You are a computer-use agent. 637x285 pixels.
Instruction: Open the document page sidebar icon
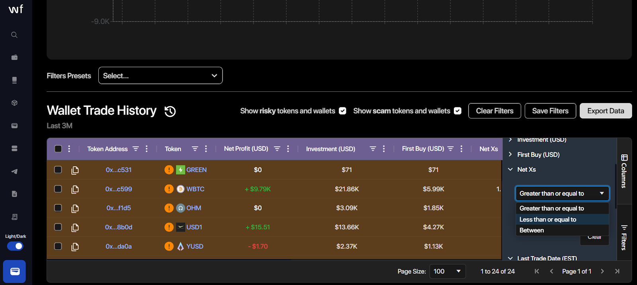[14, 194]
